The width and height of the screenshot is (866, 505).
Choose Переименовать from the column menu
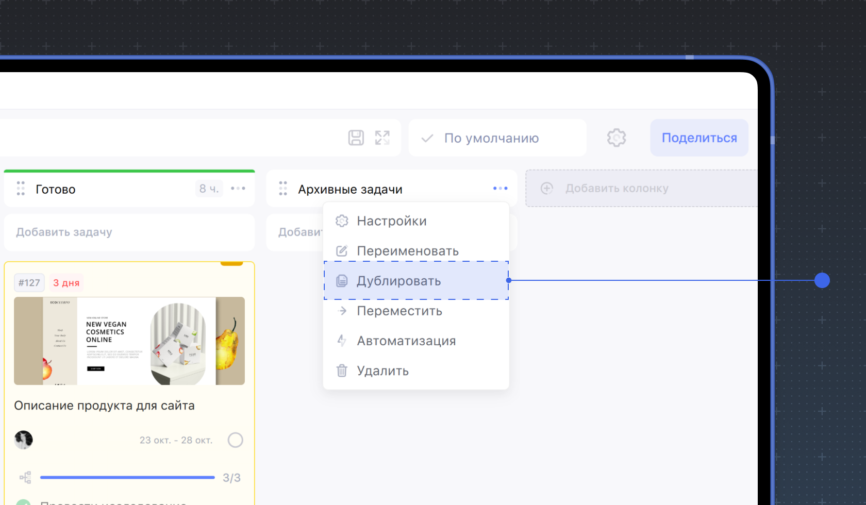407,251
